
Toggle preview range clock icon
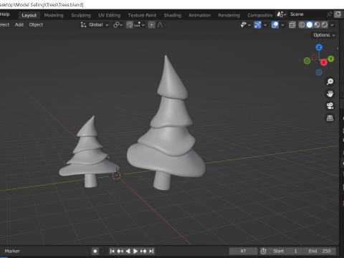click(x=264, y=251)
